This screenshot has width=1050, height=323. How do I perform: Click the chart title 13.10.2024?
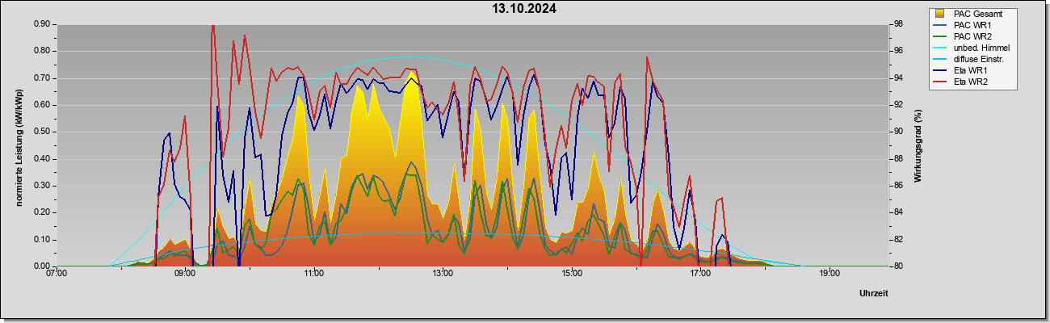point(524,9)
